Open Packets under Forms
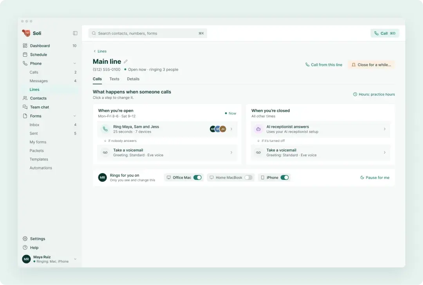 [x=51, y=151]
